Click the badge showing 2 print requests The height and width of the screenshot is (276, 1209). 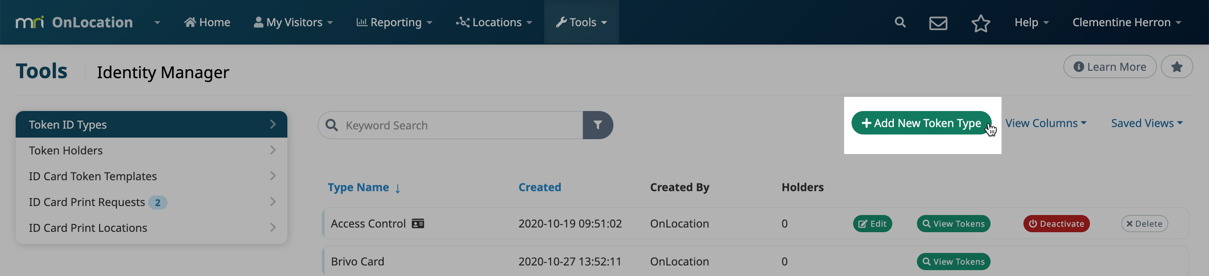158,203
